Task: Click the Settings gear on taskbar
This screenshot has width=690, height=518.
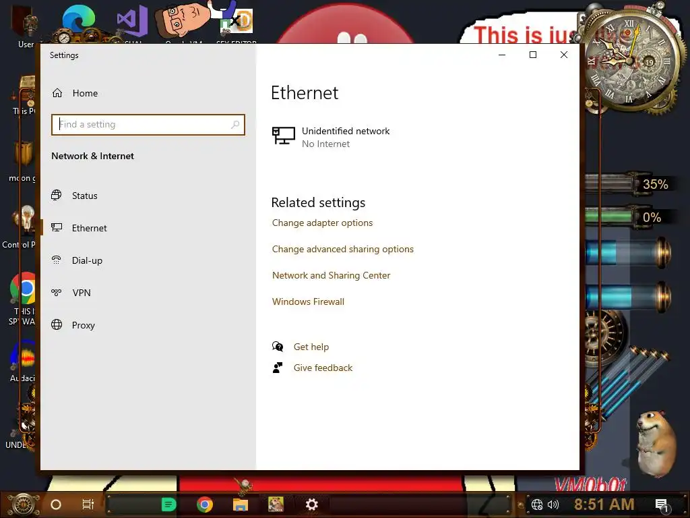Action: (311, 505)
